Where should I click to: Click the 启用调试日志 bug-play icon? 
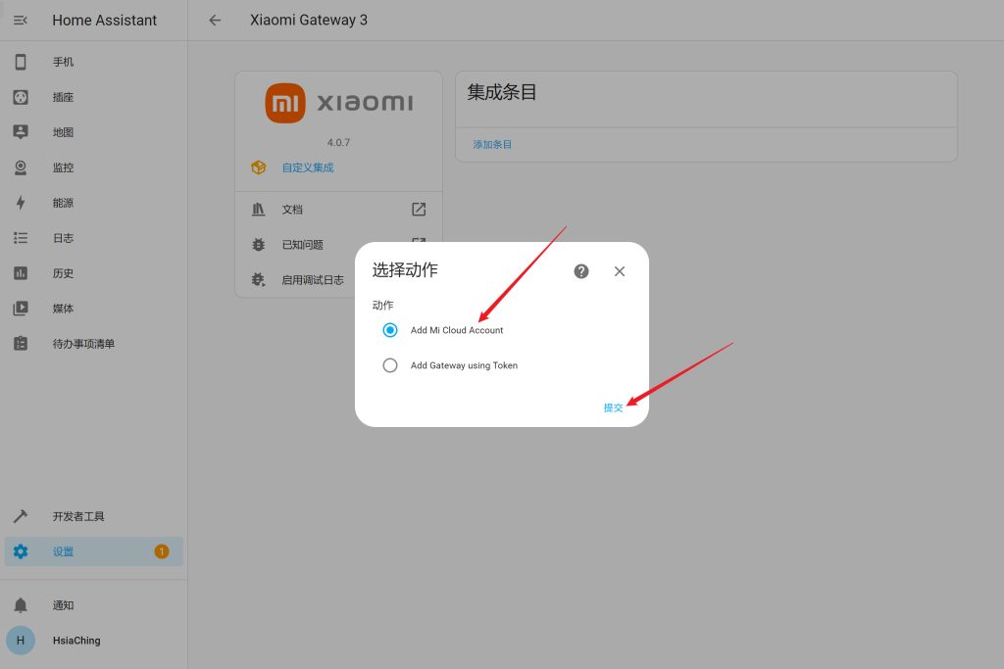[x=259, y=279]
